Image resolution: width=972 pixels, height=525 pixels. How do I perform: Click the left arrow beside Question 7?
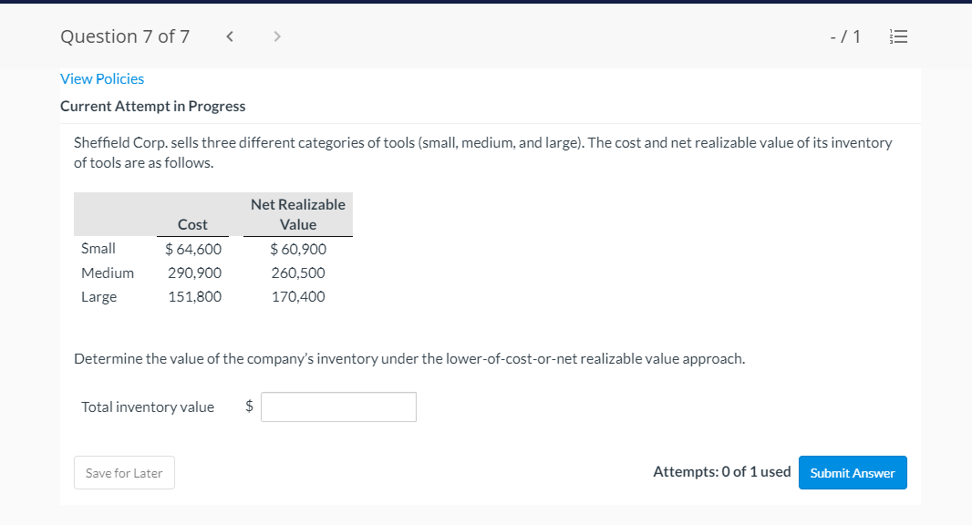point(229,36)
